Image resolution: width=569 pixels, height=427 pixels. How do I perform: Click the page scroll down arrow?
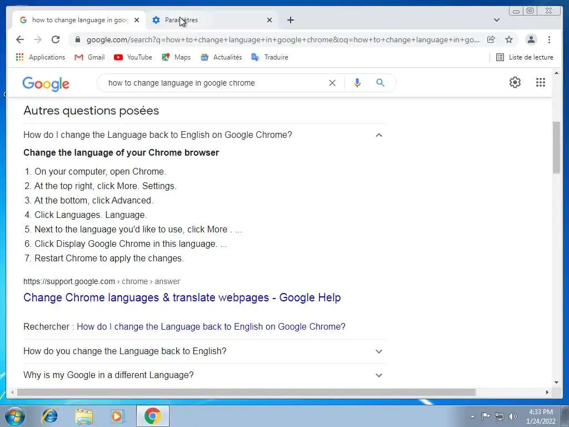click(556, 382)
